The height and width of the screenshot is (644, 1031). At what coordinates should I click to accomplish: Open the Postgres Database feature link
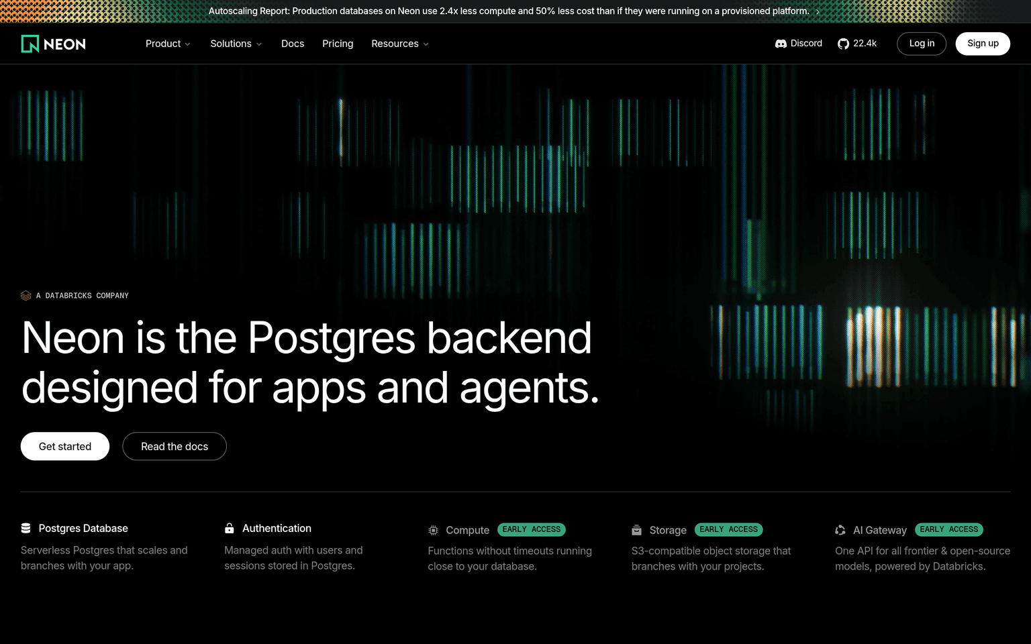coord(83,528)
